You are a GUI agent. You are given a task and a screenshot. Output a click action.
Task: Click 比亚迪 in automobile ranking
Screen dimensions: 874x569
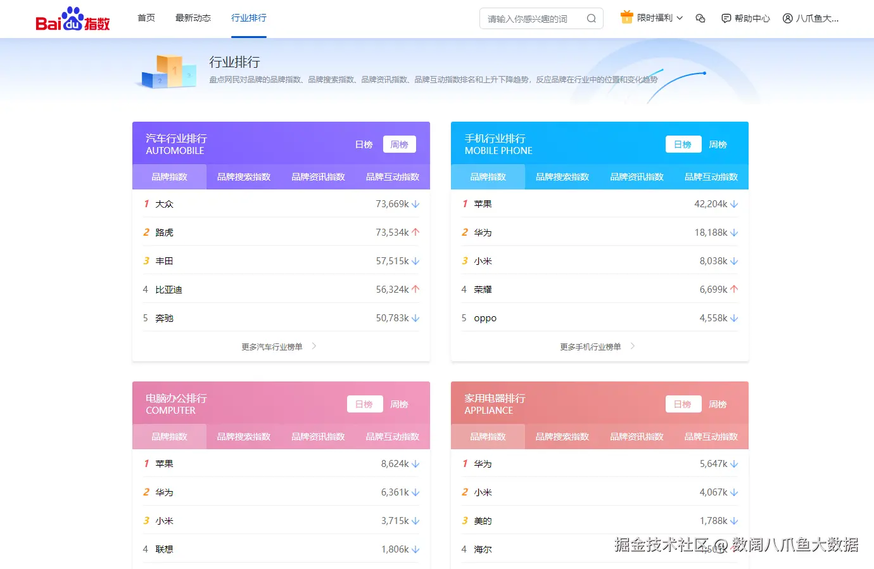[x=169, y=290]
